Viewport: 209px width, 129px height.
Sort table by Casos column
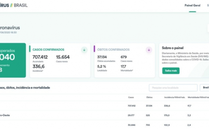click(x=131, y=97)
